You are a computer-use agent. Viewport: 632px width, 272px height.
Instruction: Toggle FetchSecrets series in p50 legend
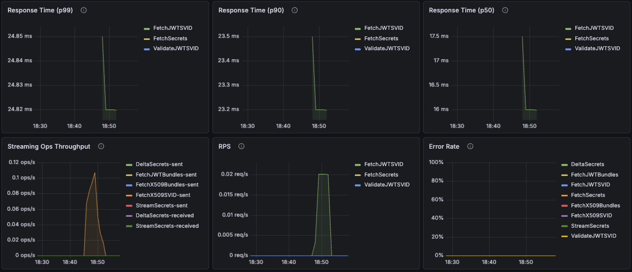tap(592, 38)
